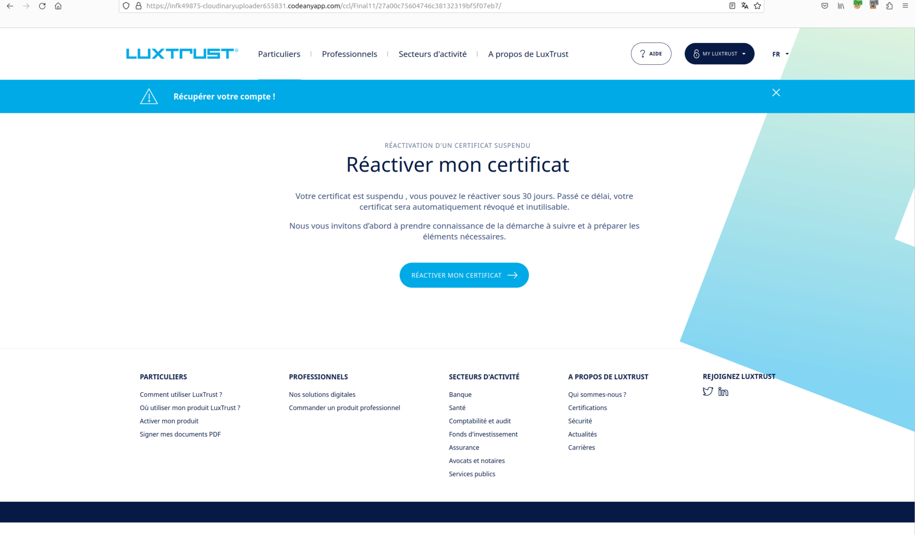
Task: Click the site security padlock icon
Action: 139,6
